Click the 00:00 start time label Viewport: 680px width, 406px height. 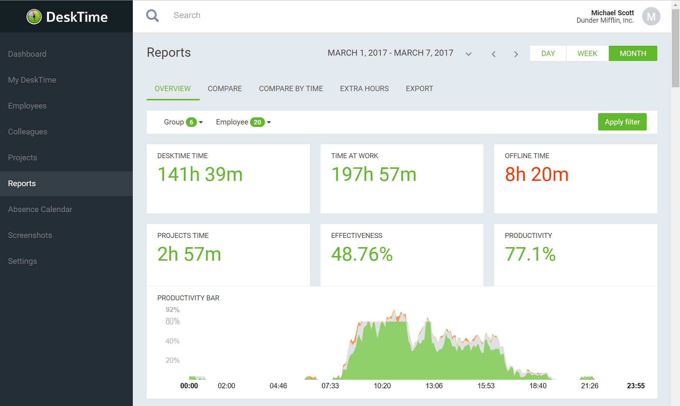[x=189, y=386]
